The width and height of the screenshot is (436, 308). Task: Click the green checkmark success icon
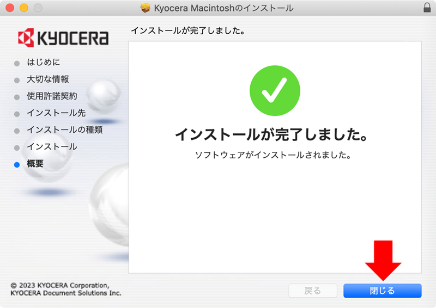[275, 90]
